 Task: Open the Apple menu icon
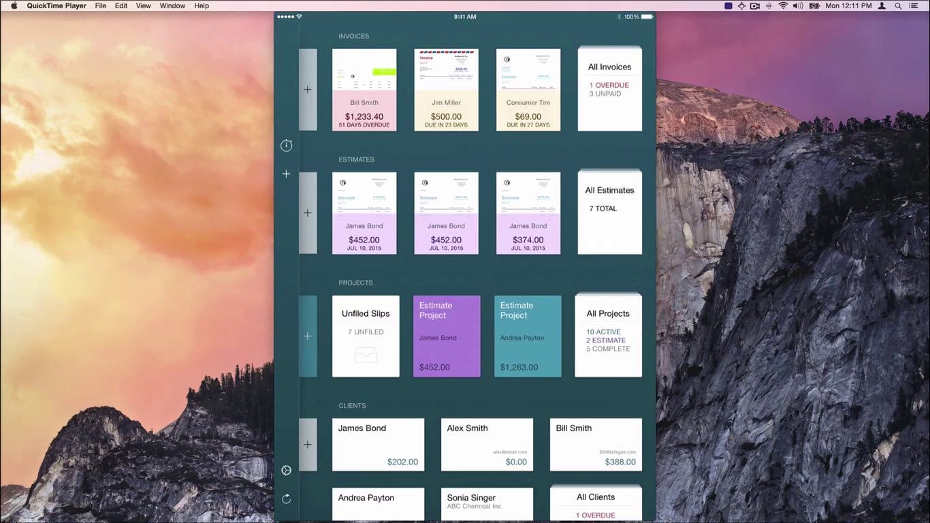(x=14, y=5)
